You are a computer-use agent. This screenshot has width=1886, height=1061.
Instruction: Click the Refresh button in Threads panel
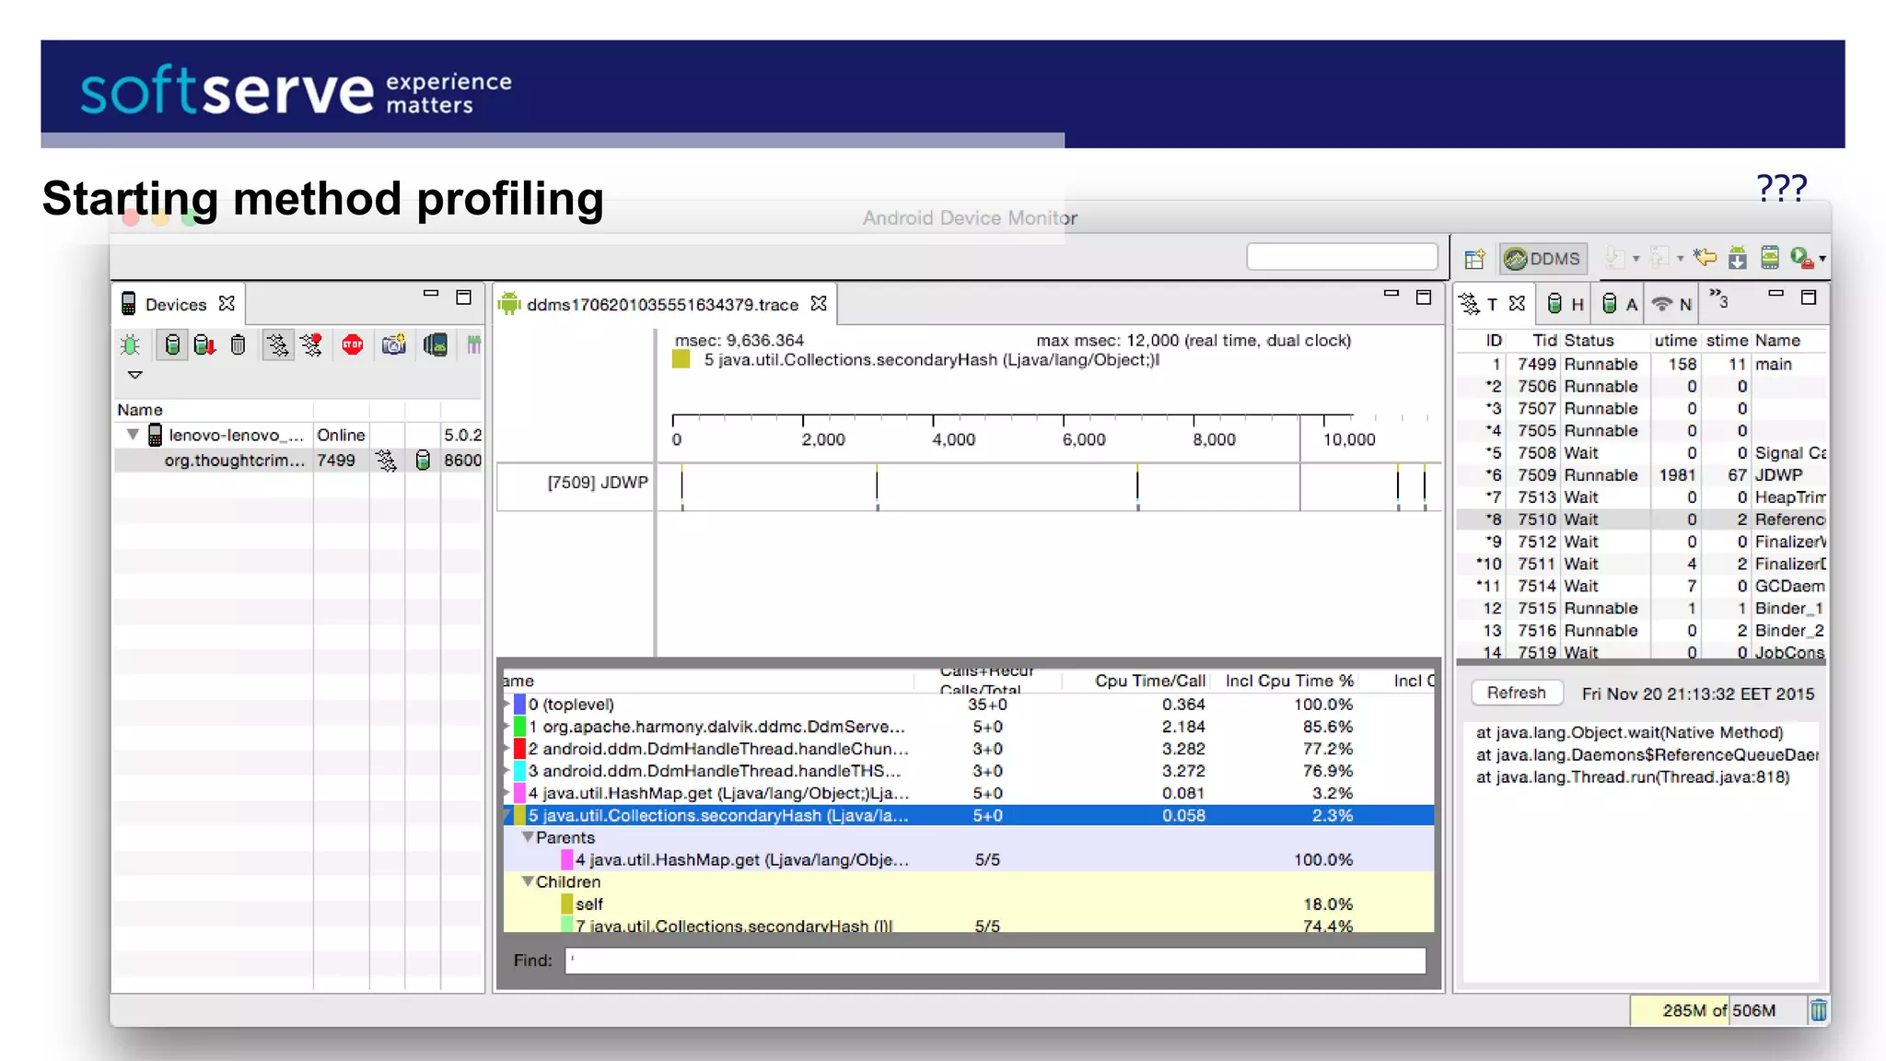(x=1517, y=693)
